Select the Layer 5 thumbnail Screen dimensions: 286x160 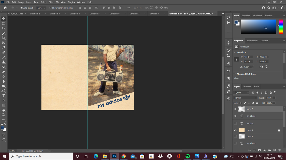[x=242, y=130]
